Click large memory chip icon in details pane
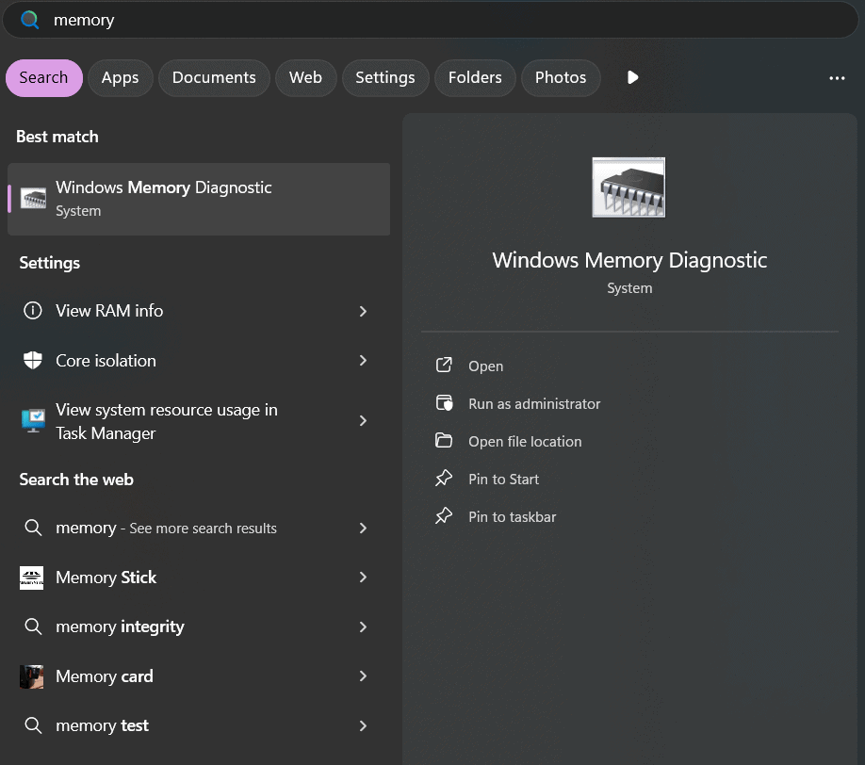Viewport: 865px width, 765px height. 628,187
